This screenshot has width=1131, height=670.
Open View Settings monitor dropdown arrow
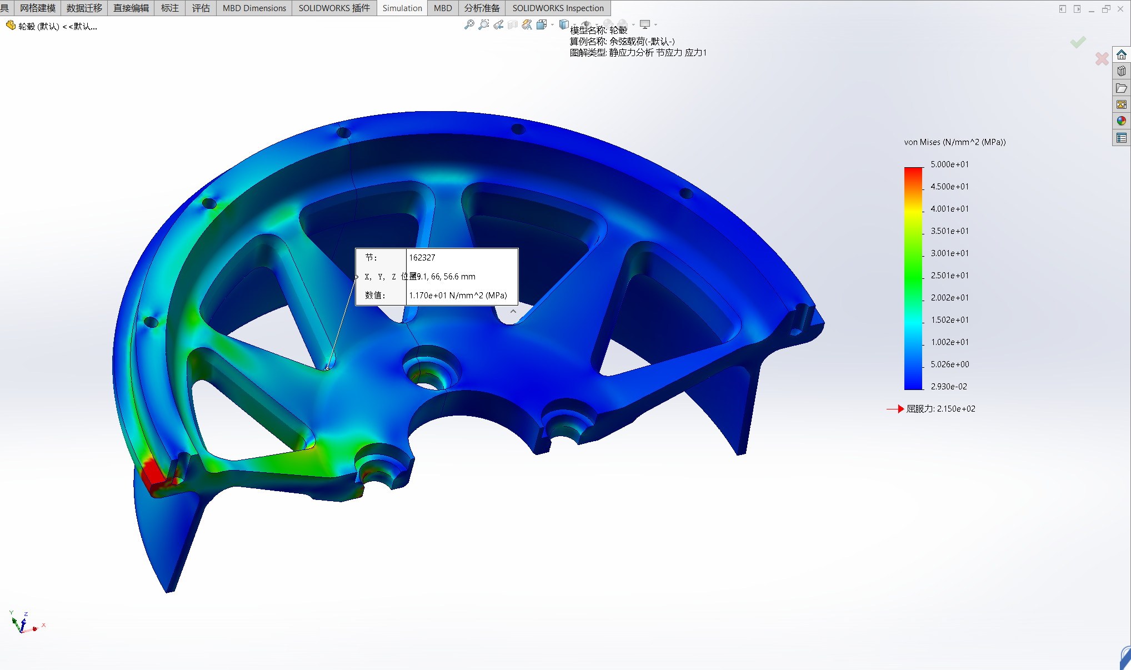655,24
